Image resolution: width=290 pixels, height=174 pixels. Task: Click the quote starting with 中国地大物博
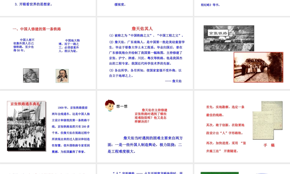69,46
